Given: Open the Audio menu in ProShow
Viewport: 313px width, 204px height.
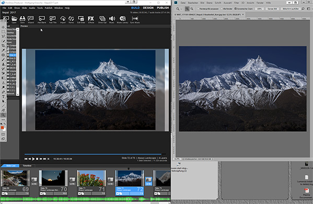Looking at the screenshot, I should pyautogui.click(x=32, y=8).
